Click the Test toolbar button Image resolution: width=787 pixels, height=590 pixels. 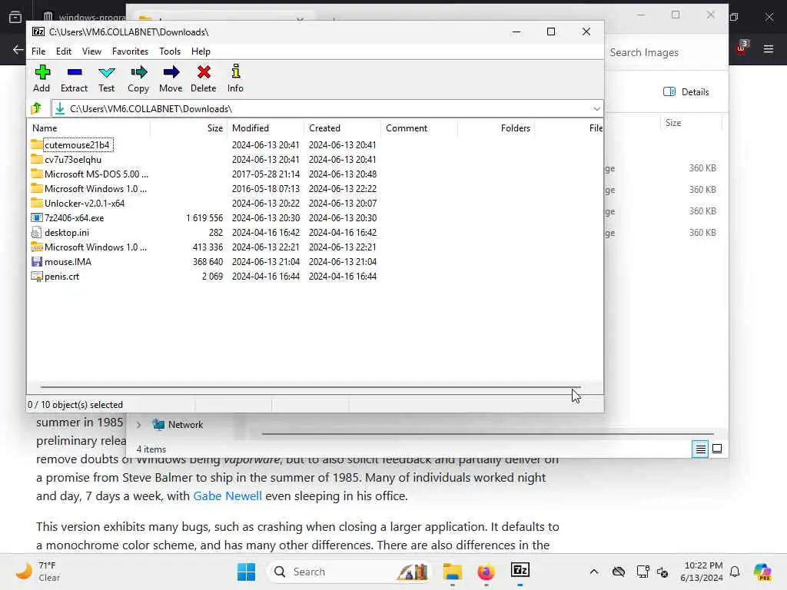tap(106, 78)
